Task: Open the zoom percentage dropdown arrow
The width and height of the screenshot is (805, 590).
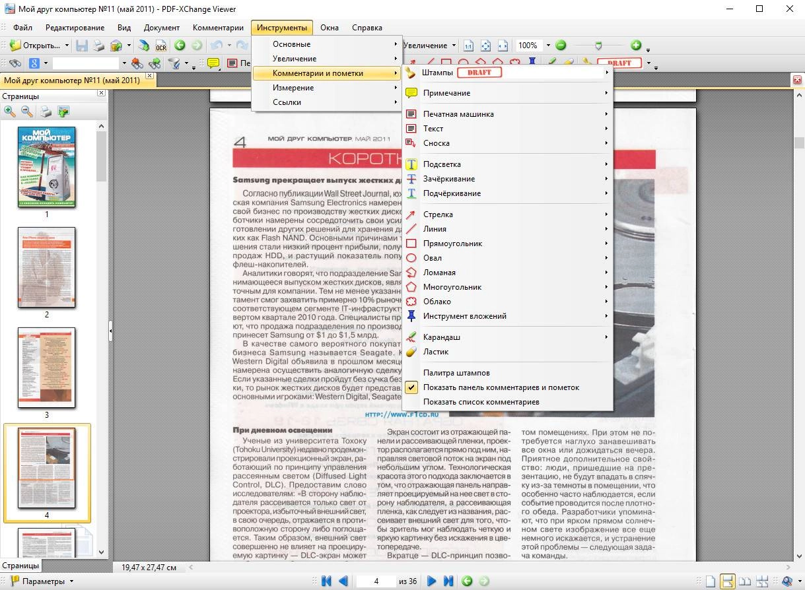Action: (547, 46)
